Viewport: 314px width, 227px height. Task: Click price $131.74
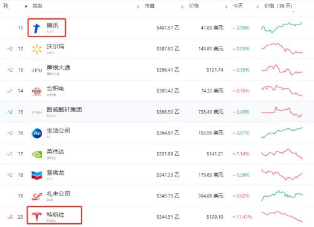click(215, 70)
